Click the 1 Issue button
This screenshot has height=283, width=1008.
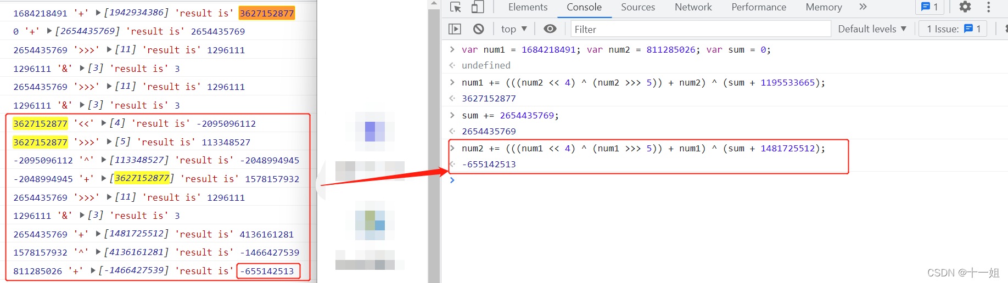[953, 29]
